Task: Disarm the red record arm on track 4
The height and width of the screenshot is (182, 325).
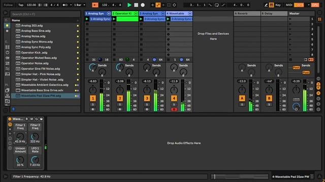Action: click(x=174, y=109)
